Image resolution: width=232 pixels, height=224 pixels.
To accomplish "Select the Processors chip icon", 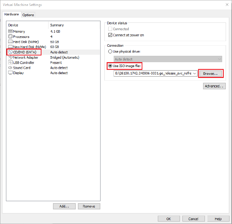I will (x=10, y=37).
